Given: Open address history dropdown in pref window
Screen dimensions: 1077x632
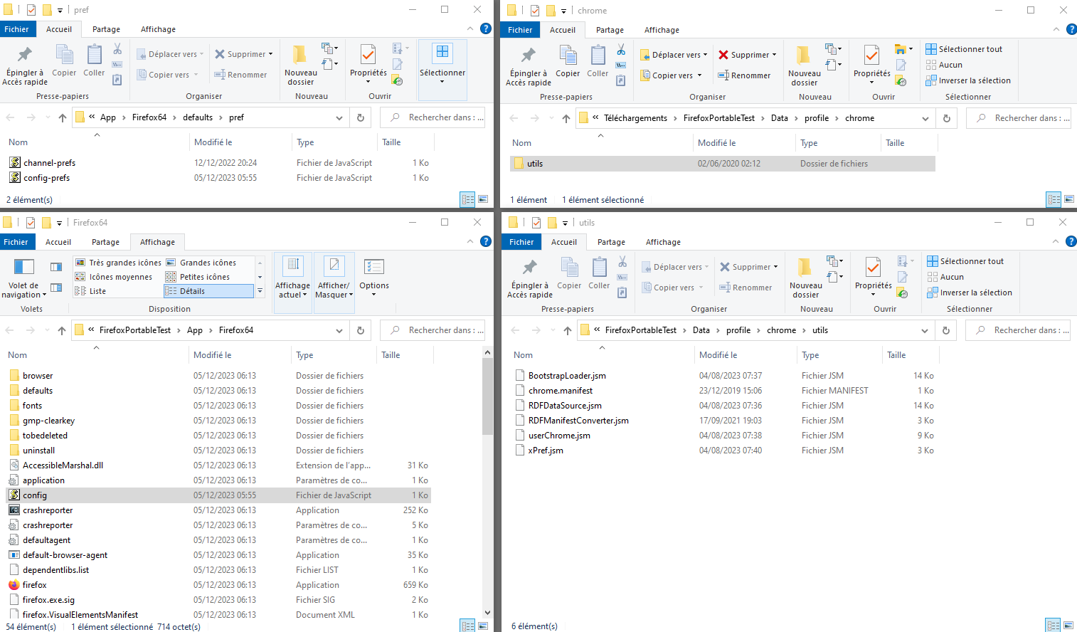Looking at the screenshot, I should click(339, 117).
